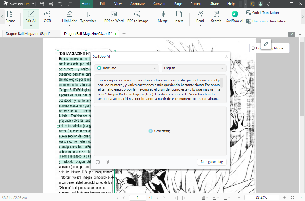Open the PDF to Word converter

click(114, 17)
